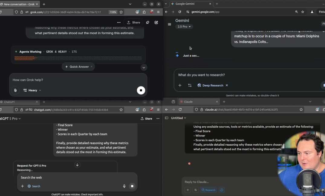Open ChatGPT's three-dots conversation menu
The width and height of the screenshot is (325, 196).
click(x=158, y=119)
